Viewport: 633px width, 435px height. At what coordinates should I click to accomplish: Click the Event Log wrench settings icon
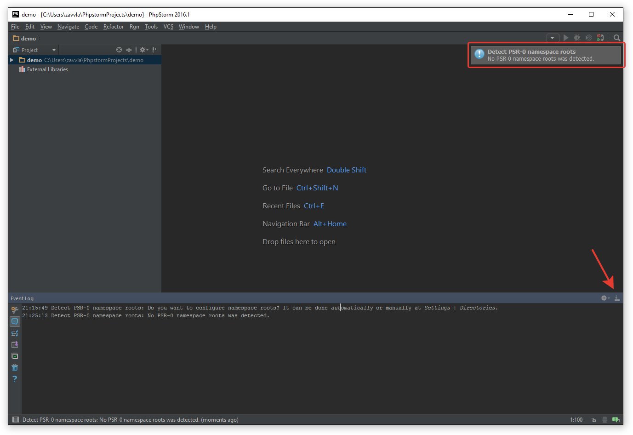pyautogui.click(x=15, y=310)
